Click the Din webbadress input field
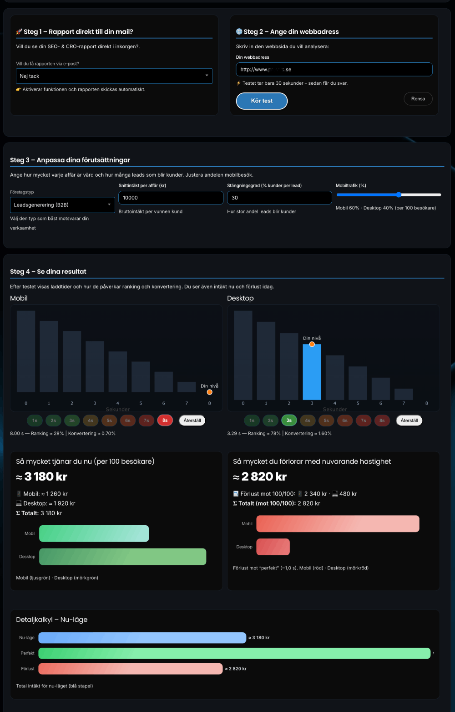Screen dimensions: 455x712 pos(334,69)
